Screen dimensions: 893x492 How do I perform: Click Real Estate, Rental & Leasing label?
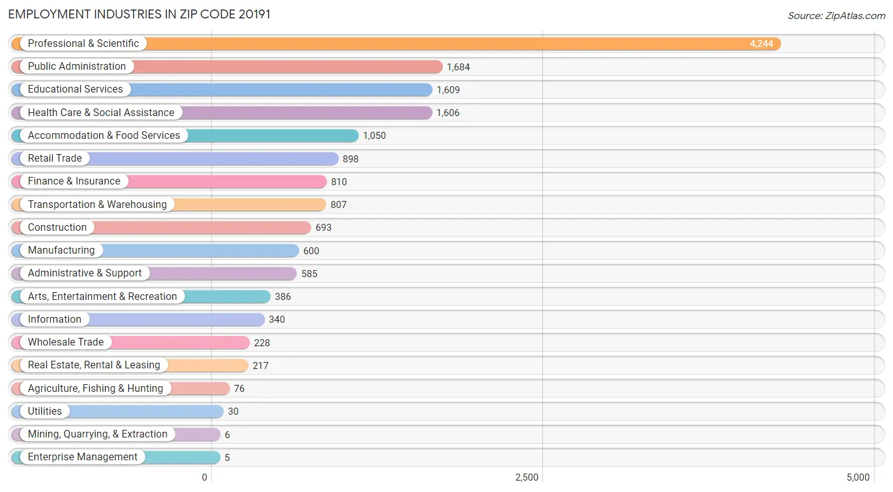(94, 365)
